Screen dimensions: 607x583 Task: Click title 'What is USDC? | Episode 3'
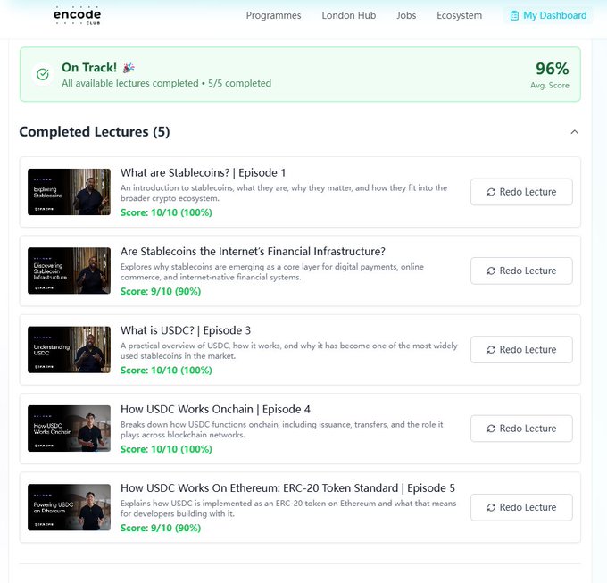coord(186,330)
